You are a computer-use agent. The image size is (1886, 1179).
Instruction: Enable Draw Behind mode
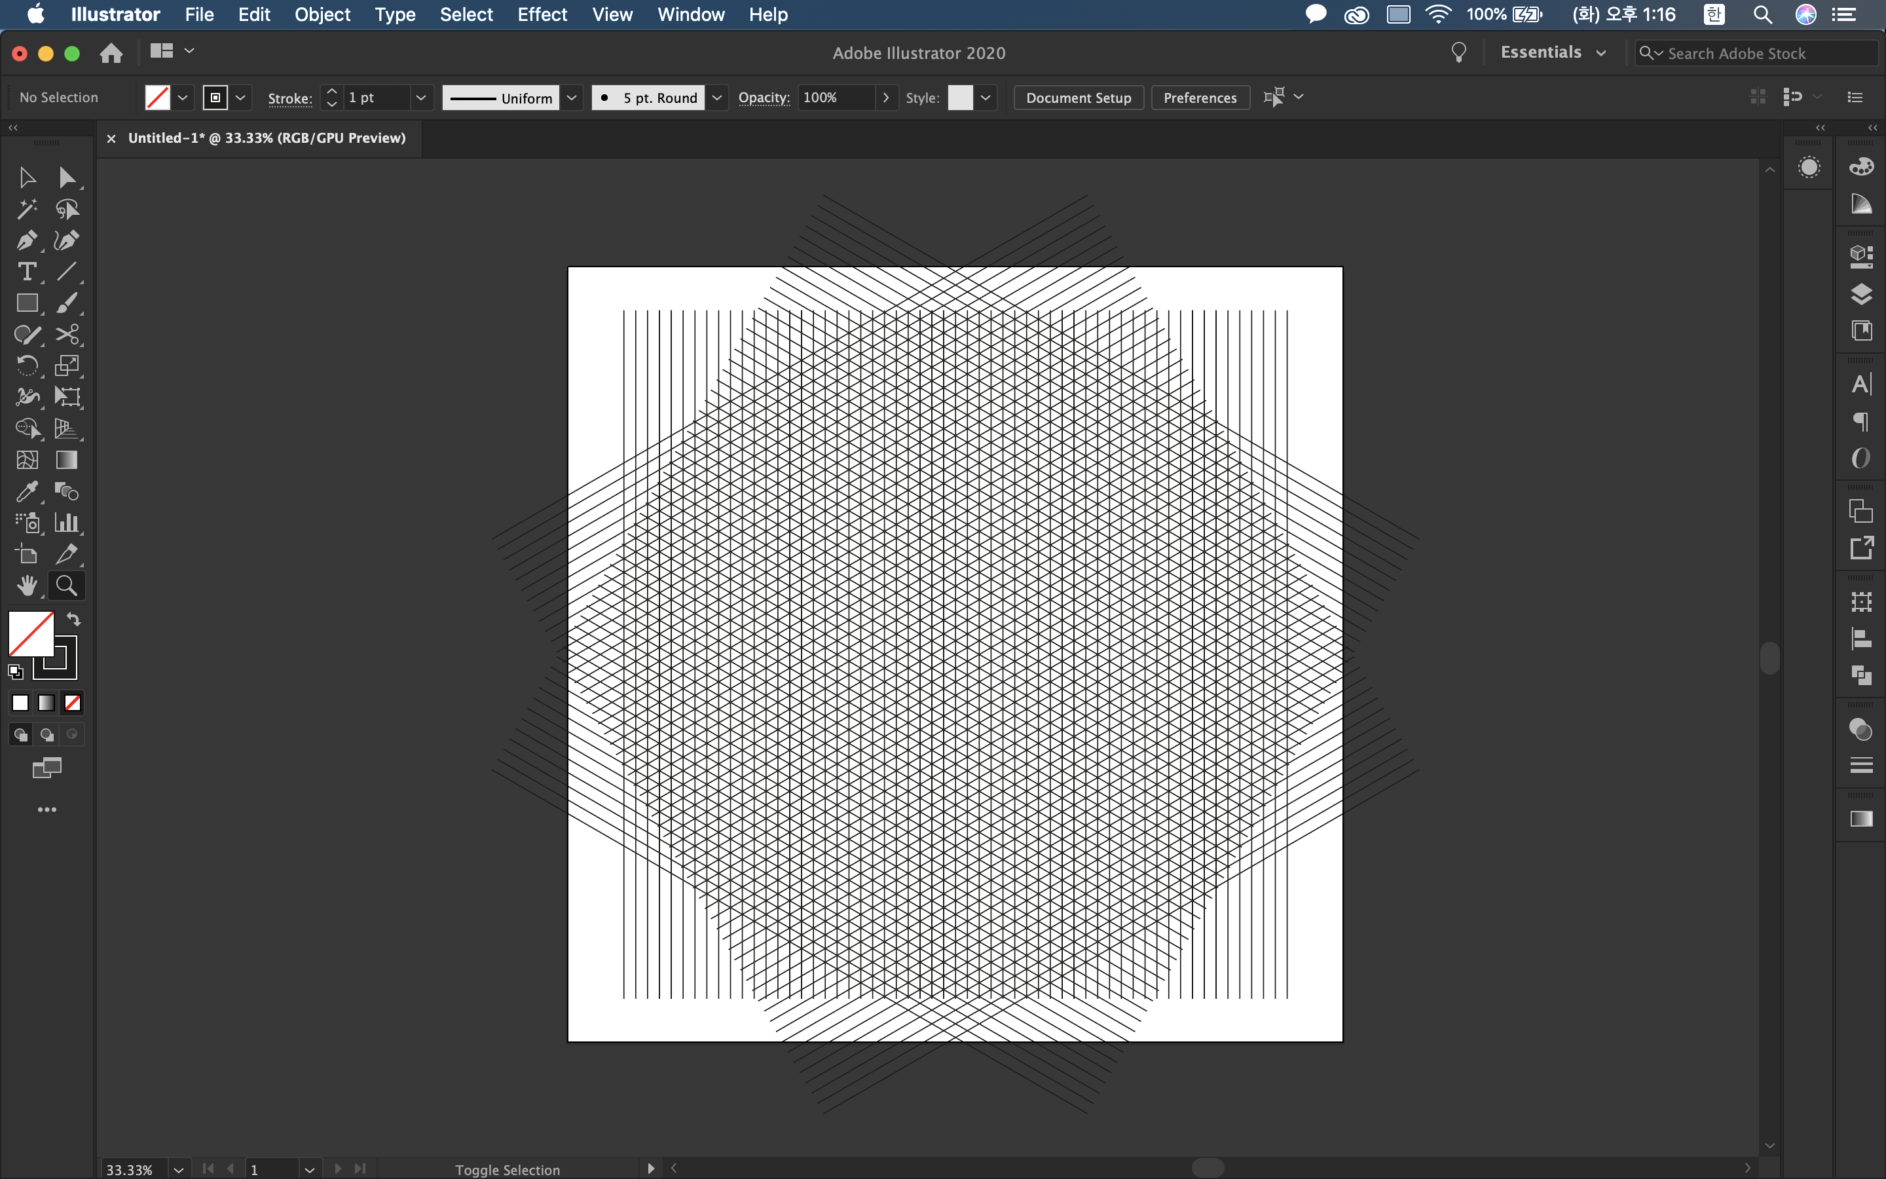click(46, 734)
